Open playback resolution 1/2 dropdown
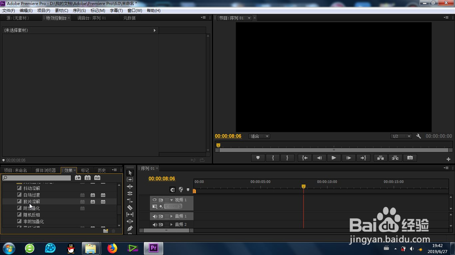The image size is (455, 255). tap(401, 136)
